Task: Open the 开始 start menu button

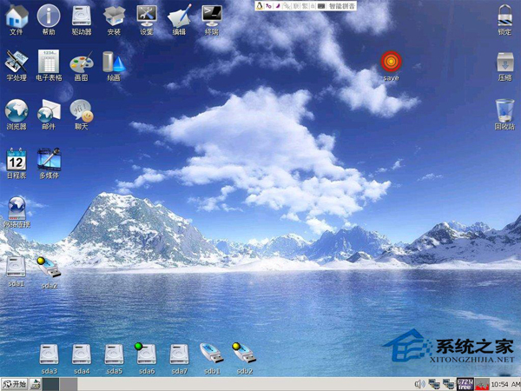Action: pyautogui.click(x=15, y=383)
